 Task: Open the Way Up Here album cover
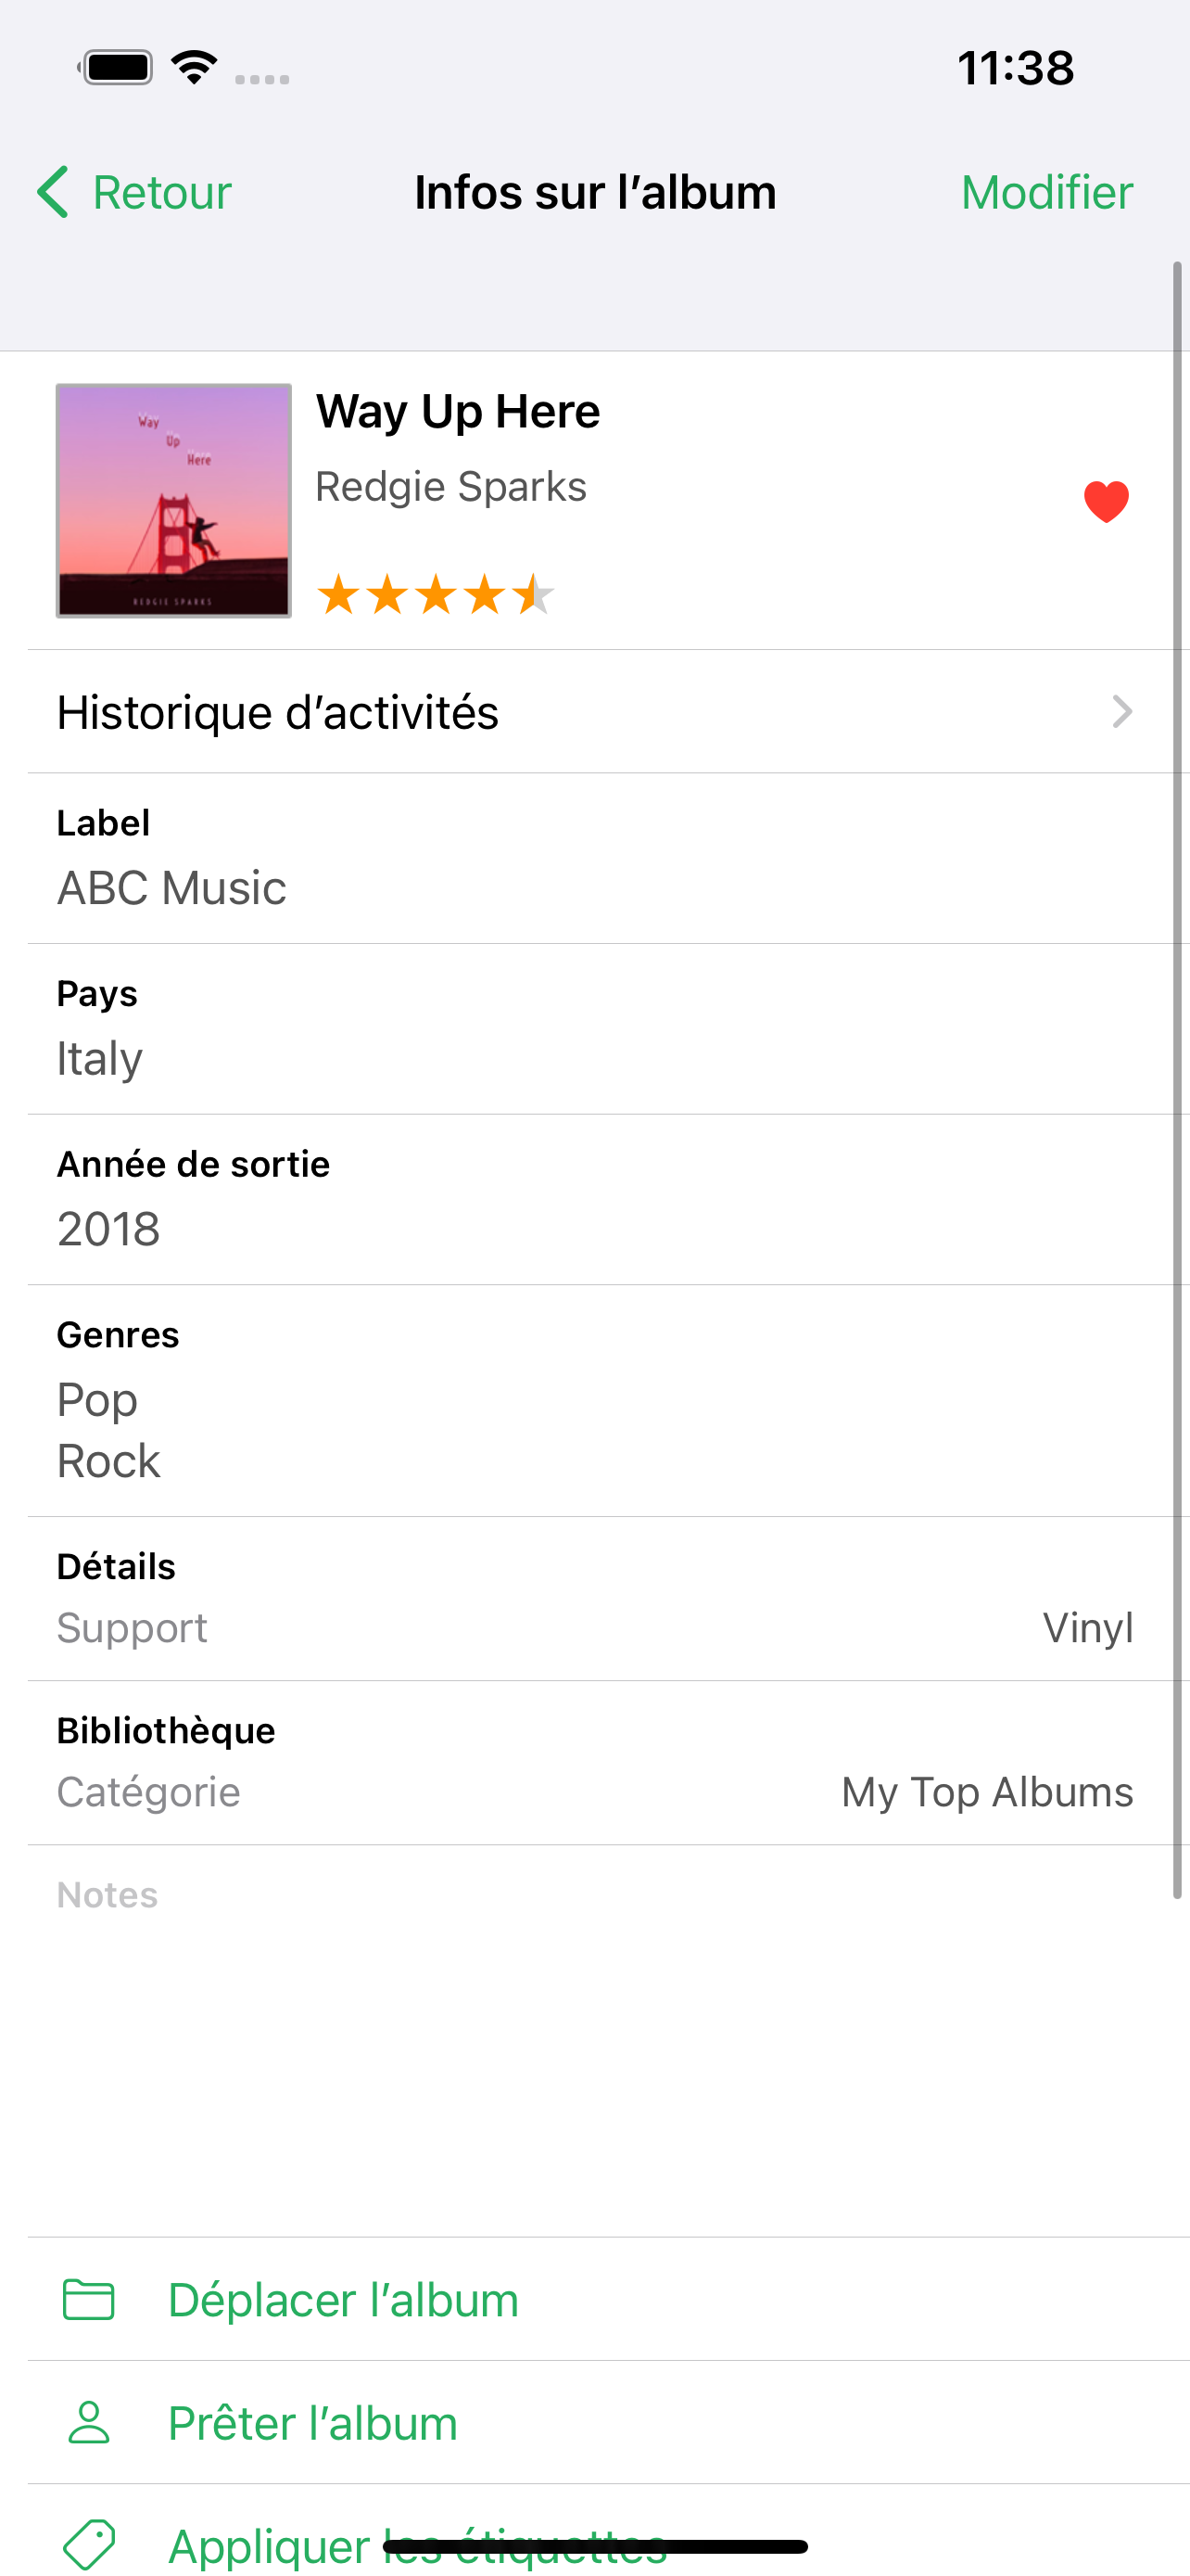(174, 500)
